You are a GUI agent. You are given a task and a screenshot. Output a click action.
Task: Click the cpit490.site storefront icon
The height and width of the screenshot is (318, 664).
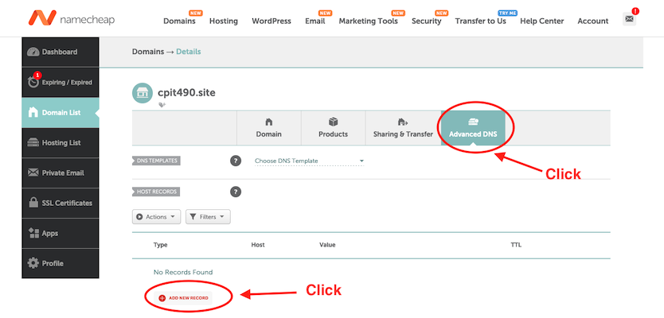coord(143,92)
